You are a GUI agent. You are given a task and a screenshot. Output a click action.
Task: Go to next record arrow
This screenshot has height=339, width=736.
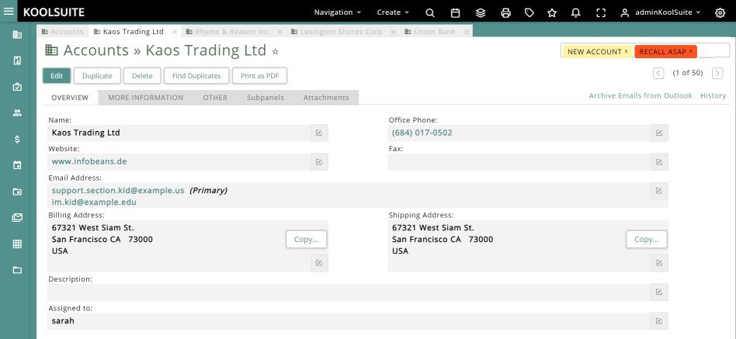click(717, 73)
